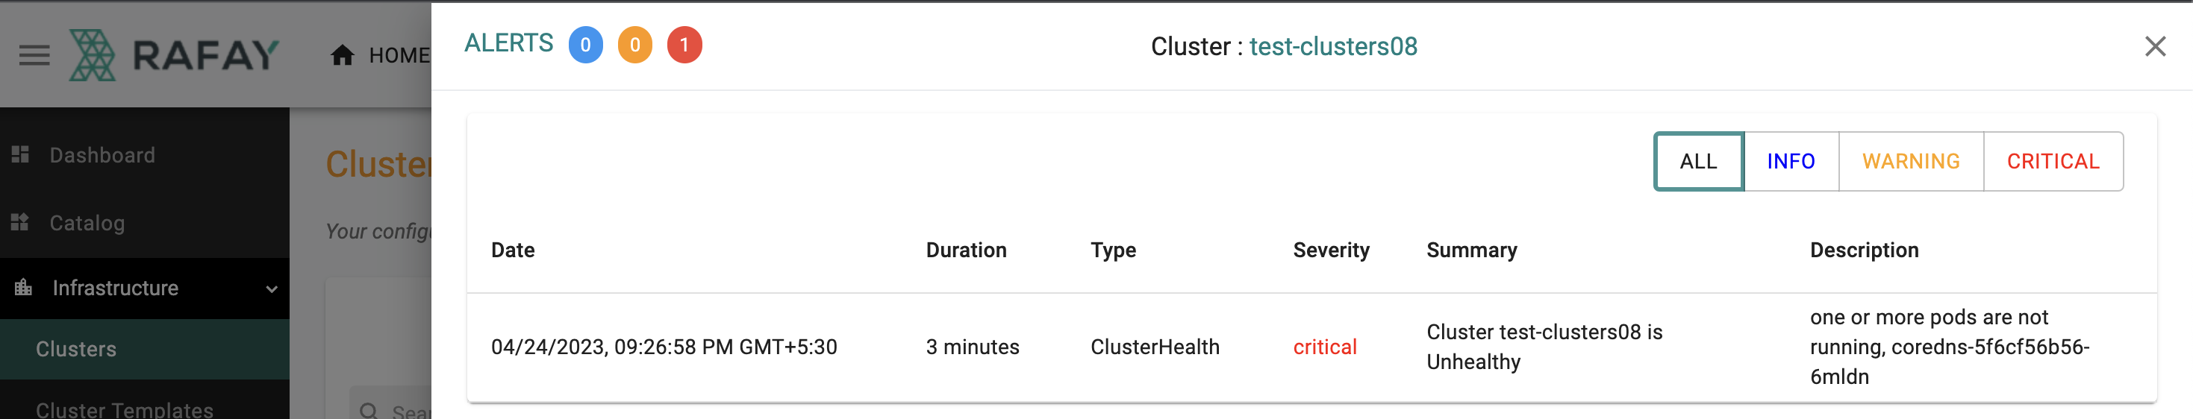2193x419 pixels.
Task: Open the hamburger navigation menu
Action: click(x=34, y=56)
